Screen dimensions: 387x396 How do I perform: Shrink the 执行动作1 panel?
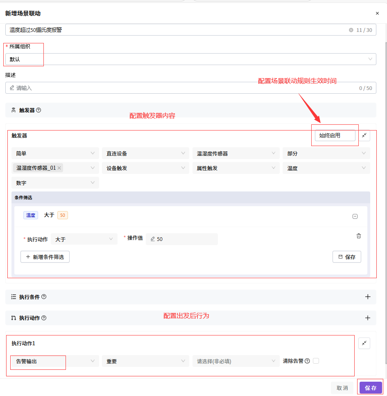pos(364,343)
